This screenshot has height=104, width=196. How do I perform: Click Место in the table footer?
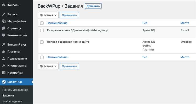(x=185, y=57)
